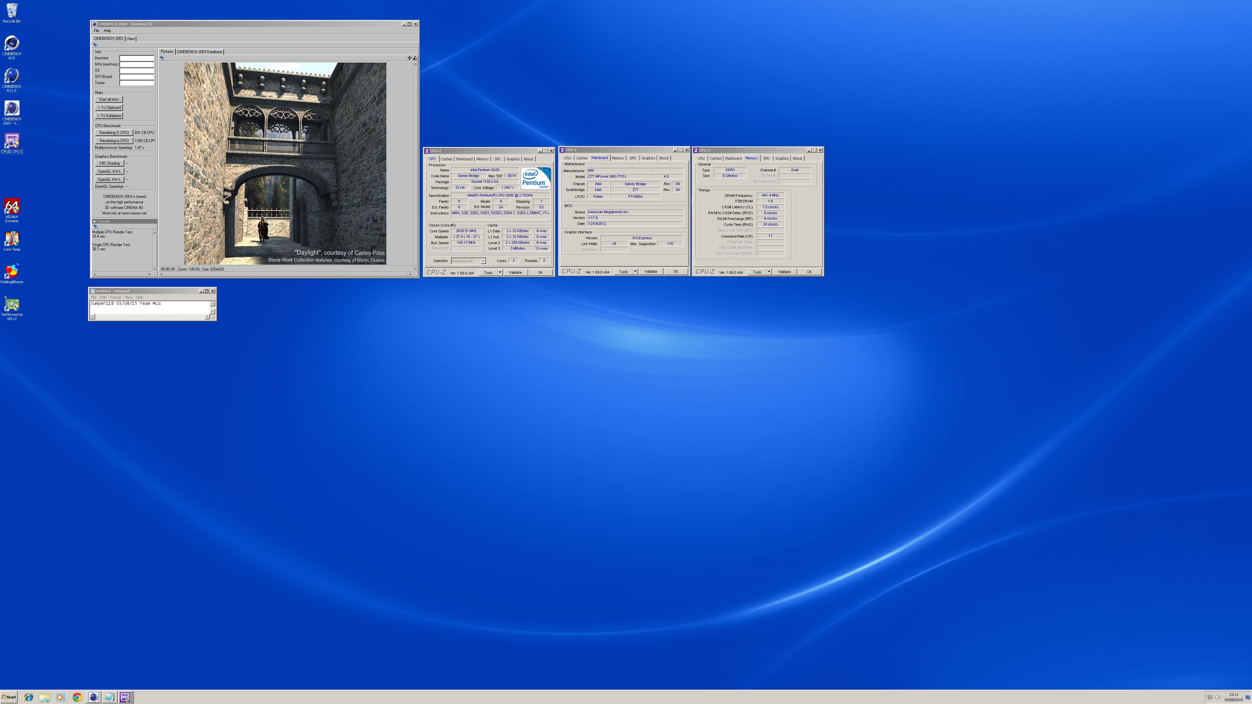The image size is (1252, 704).
Task: Run Rendering (x CPU) benchmark
Action: (114, 141)
